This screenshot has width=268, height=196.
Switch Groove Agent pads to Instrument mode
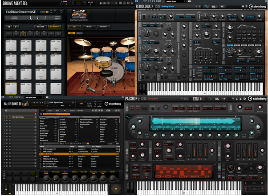pyautogui.click(x=54, y=27)
